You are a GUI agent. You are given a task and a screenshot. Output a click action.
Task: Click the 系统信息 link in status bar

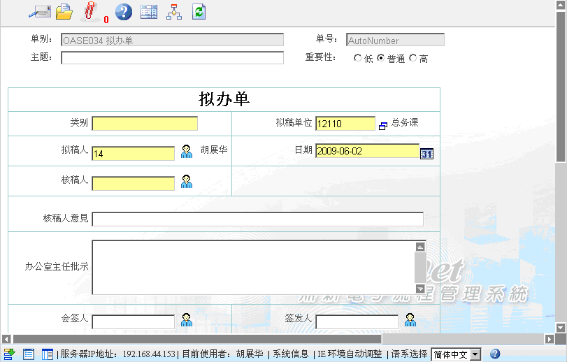click(290, 354)
